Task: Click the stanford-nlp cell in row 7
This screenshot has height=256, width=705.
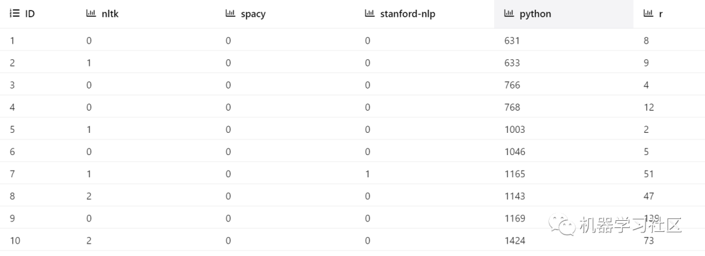Action: 368,174
